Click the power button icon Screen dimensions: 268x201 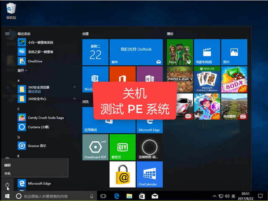point(7,184)
